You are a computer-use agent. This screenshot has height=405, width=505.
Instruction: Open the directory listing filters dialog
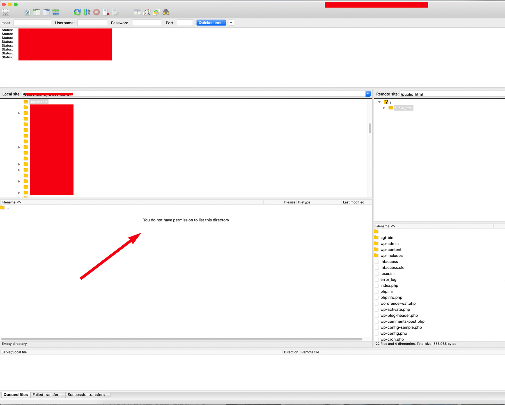[137, 12]
